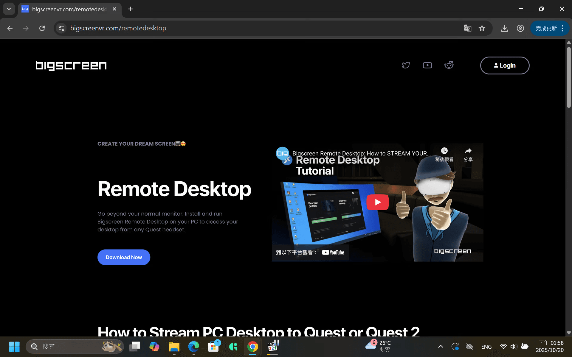
Task: Open the green app icon beside Store
Action: point(233,347)
